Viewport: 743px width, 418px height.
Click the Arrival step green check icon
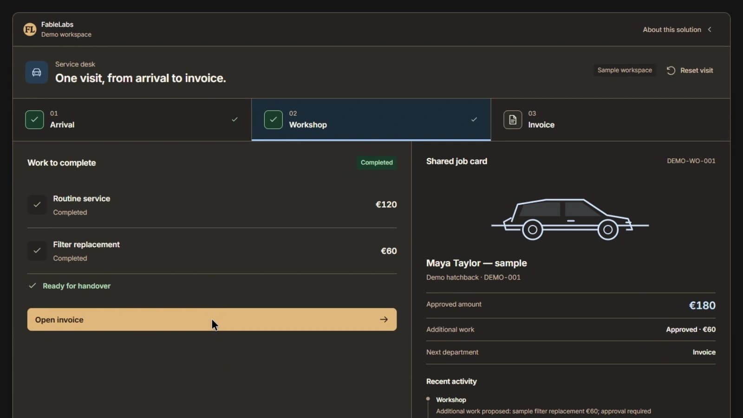click(x=34, y=119)
